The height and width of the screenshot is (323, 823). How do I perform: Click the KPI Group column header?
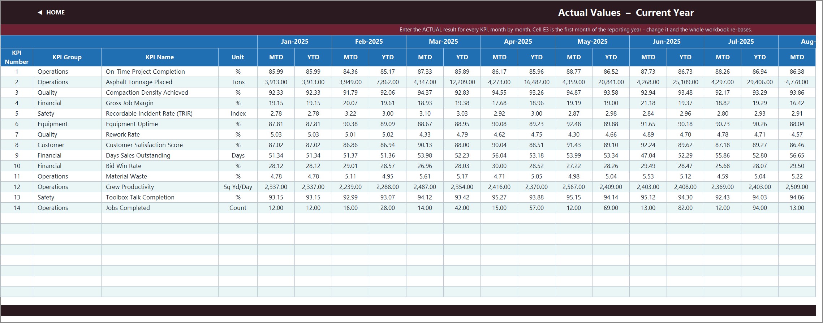[67, 57]
